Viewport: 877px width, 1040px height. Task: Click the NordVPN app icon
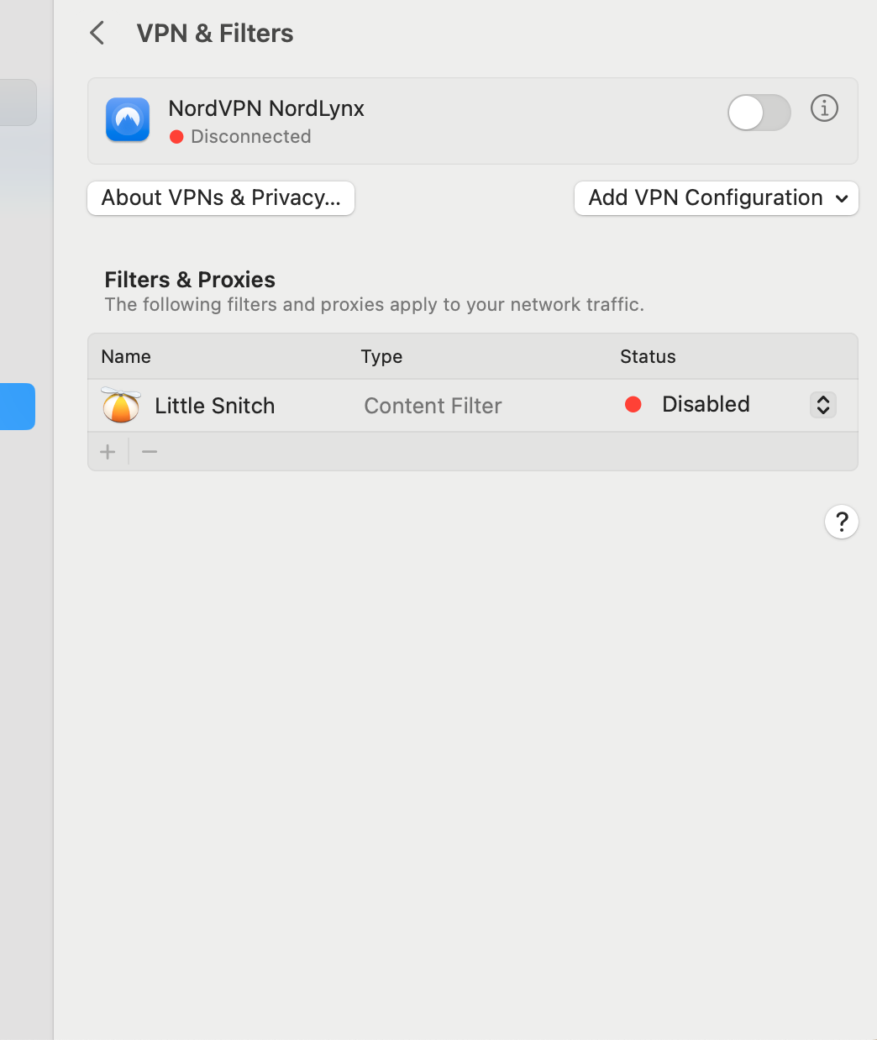pyautogui.click(x=128, y=120)
